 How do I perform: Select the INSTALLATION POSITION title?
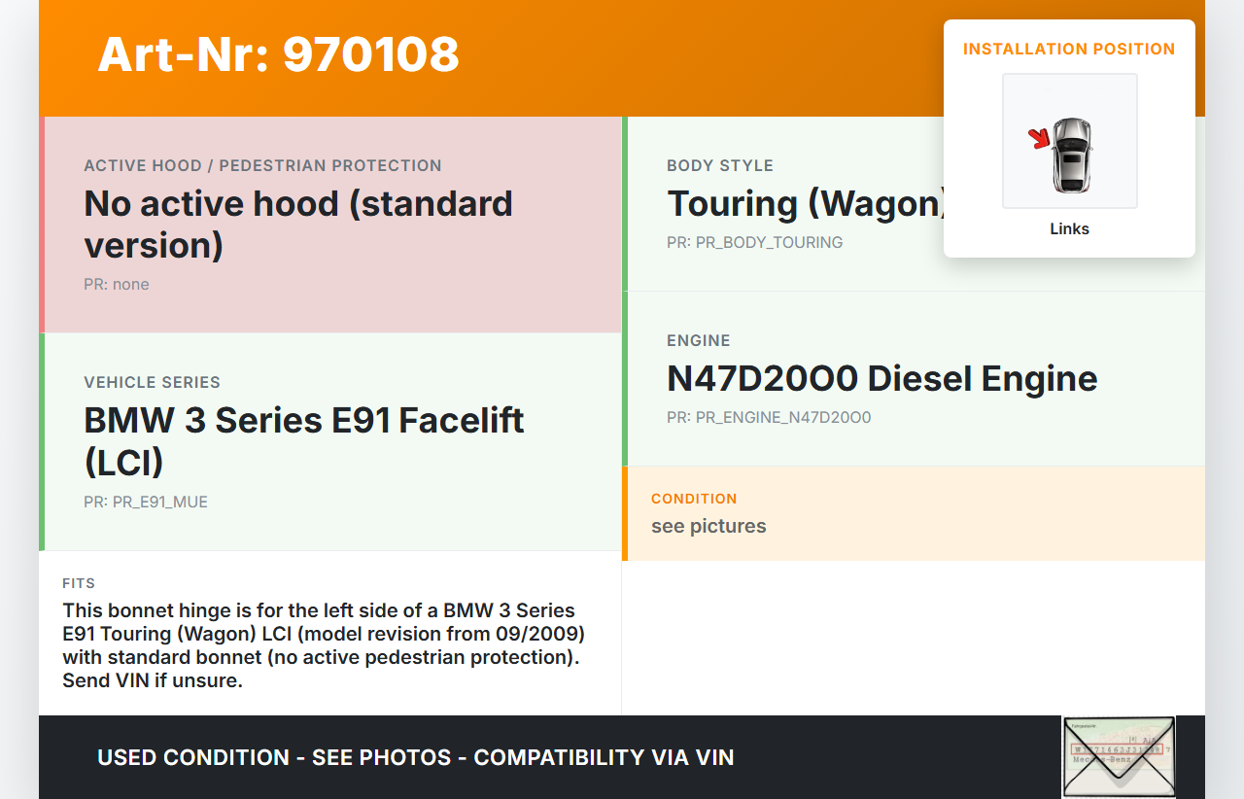[x=1069, y=49]
